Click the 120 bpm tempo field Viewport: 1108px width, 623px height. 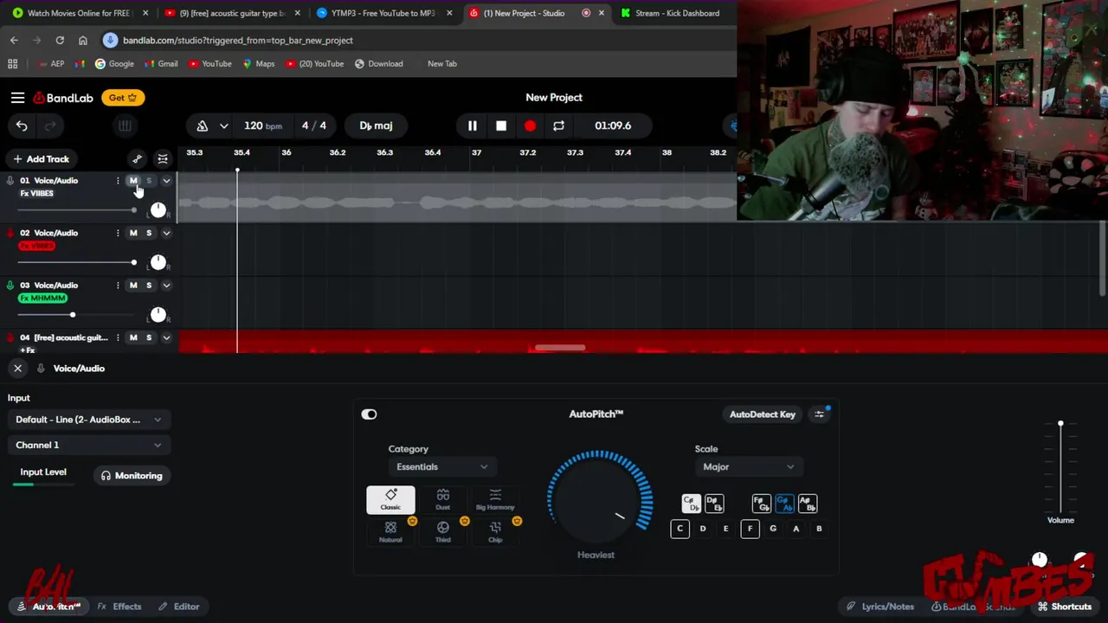[263, 126]
